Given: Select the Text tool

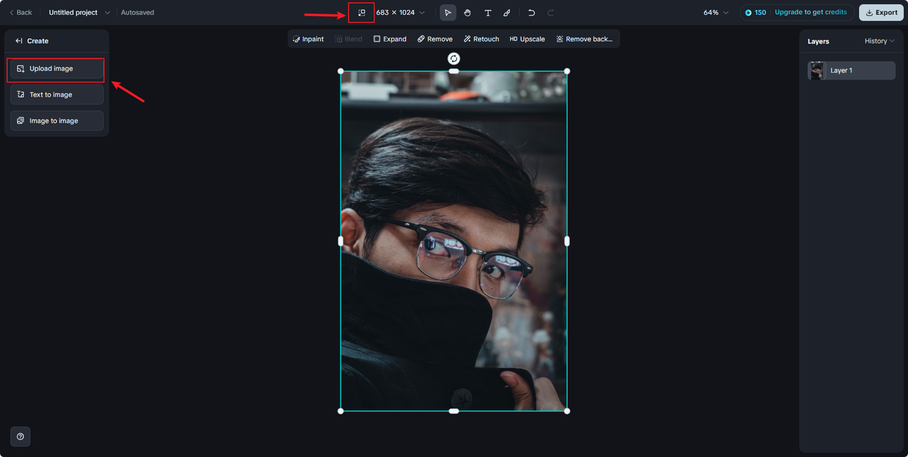Looking at the screenshot, I should [x=487, y=13].
